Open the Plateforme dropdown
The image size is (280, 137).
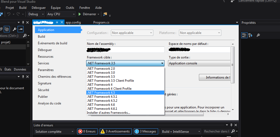[x=200, y=33]
